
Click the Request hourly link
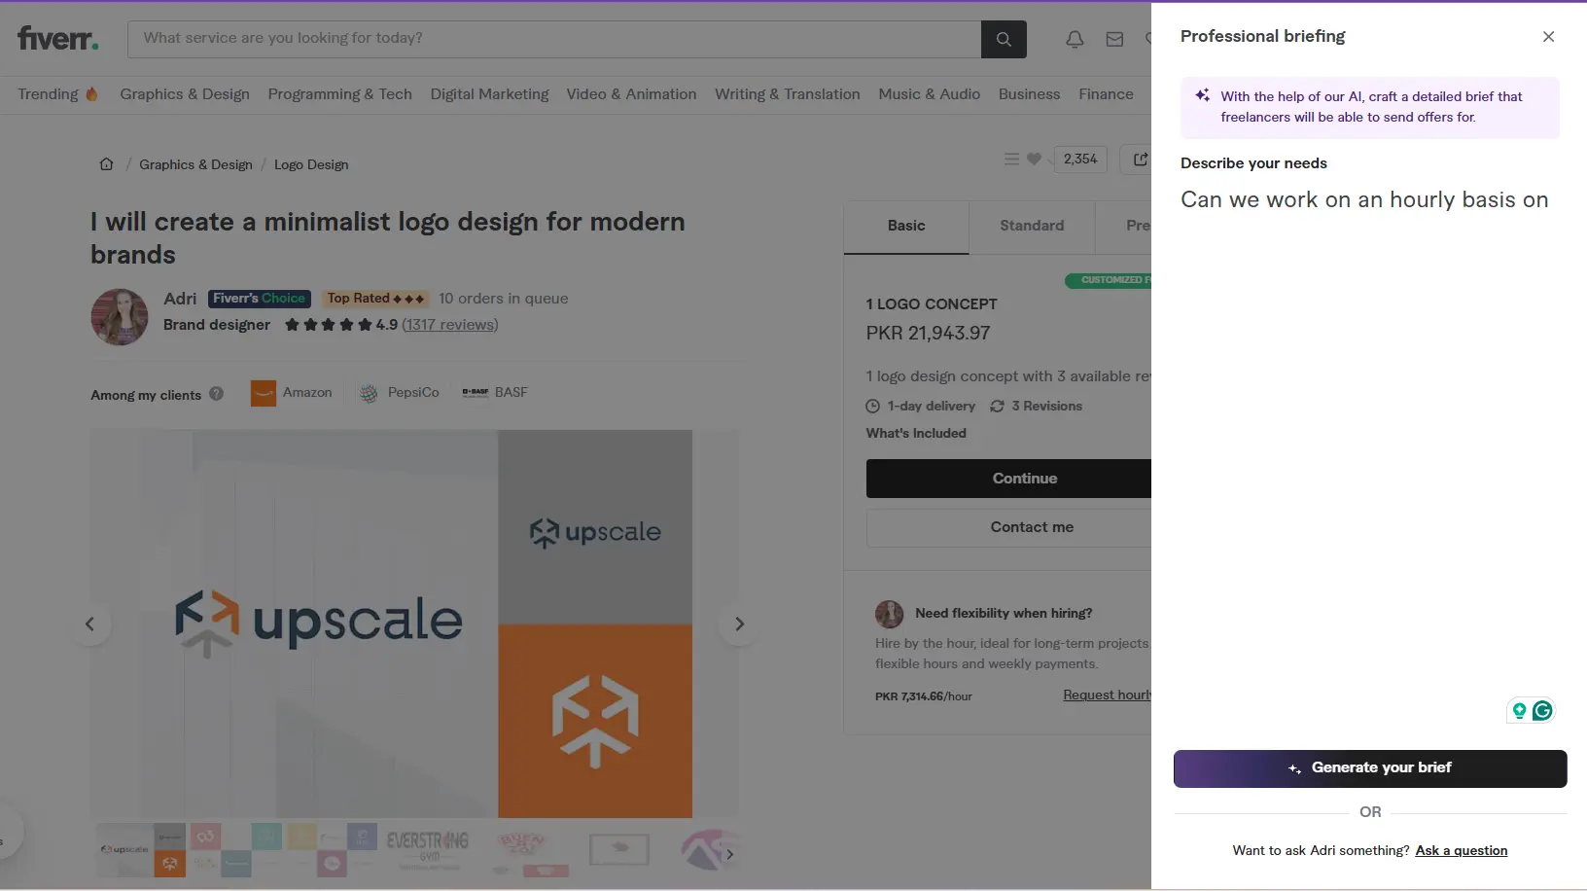(x=1107, y=695)
